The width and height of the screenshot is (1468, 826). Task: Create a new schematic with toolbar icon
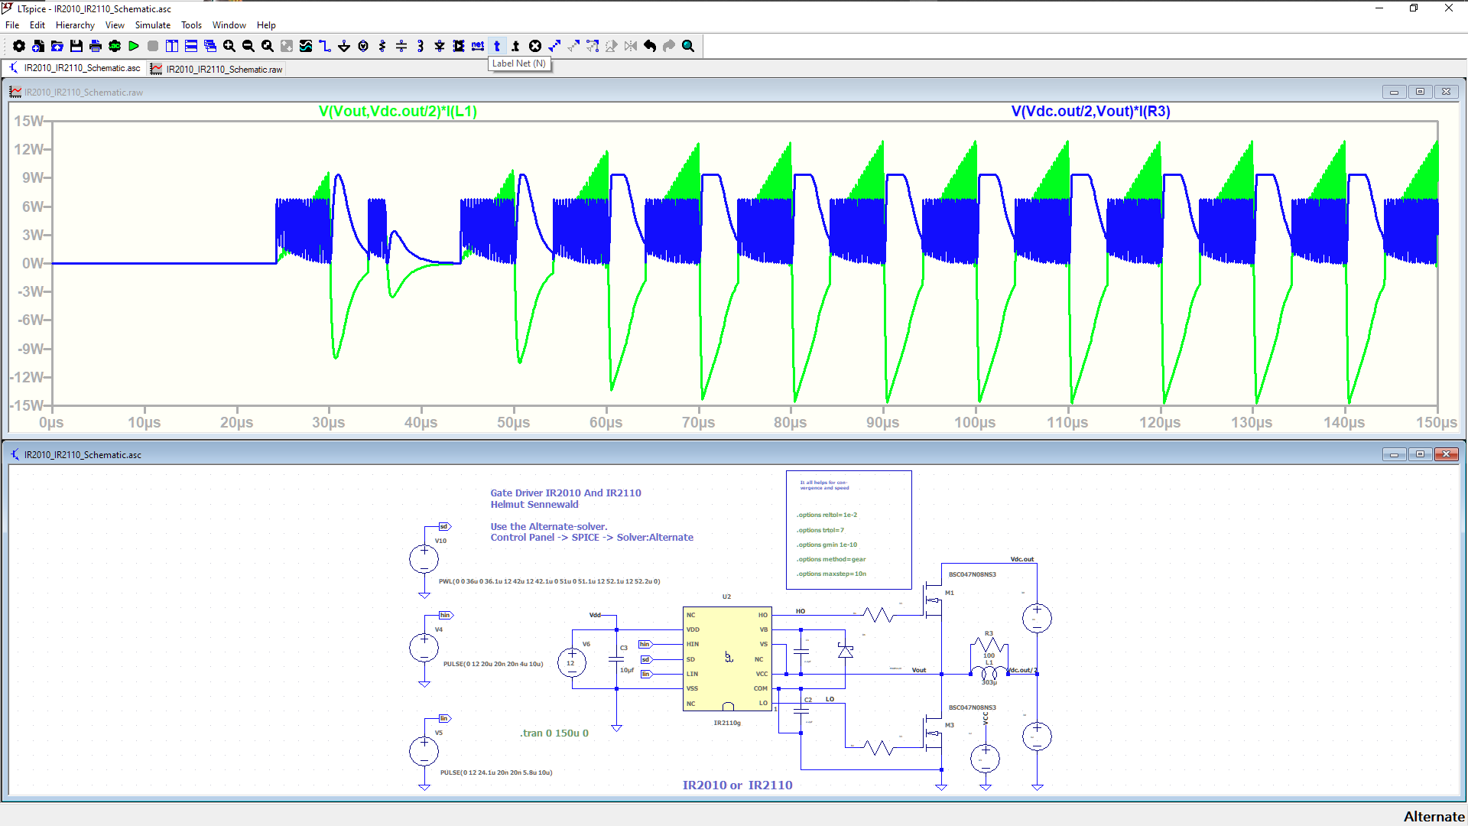pos(38,46)
